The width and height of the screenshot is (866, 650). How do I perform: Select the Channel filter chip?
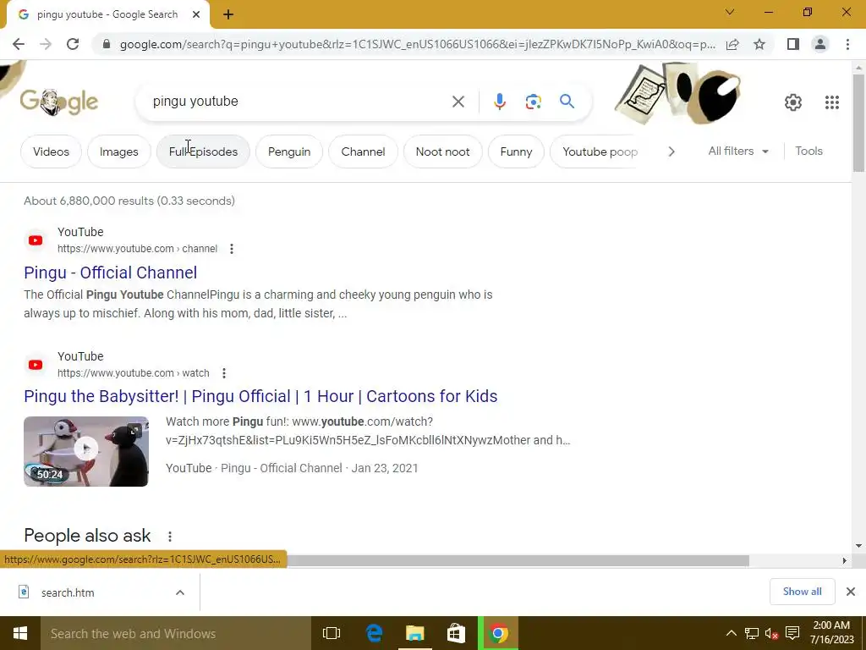coord(363,151)
